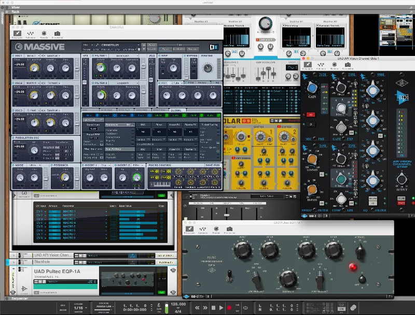Click the SAVE MIDI button in Macro Control
The image size is (415, 315).
click(x=213, y=165)
